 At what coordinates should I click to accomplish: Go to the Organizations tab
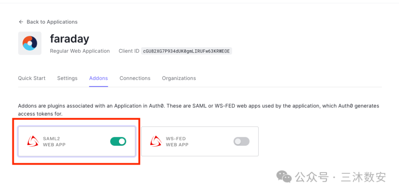pyautogui.click(x=179, y=78)
